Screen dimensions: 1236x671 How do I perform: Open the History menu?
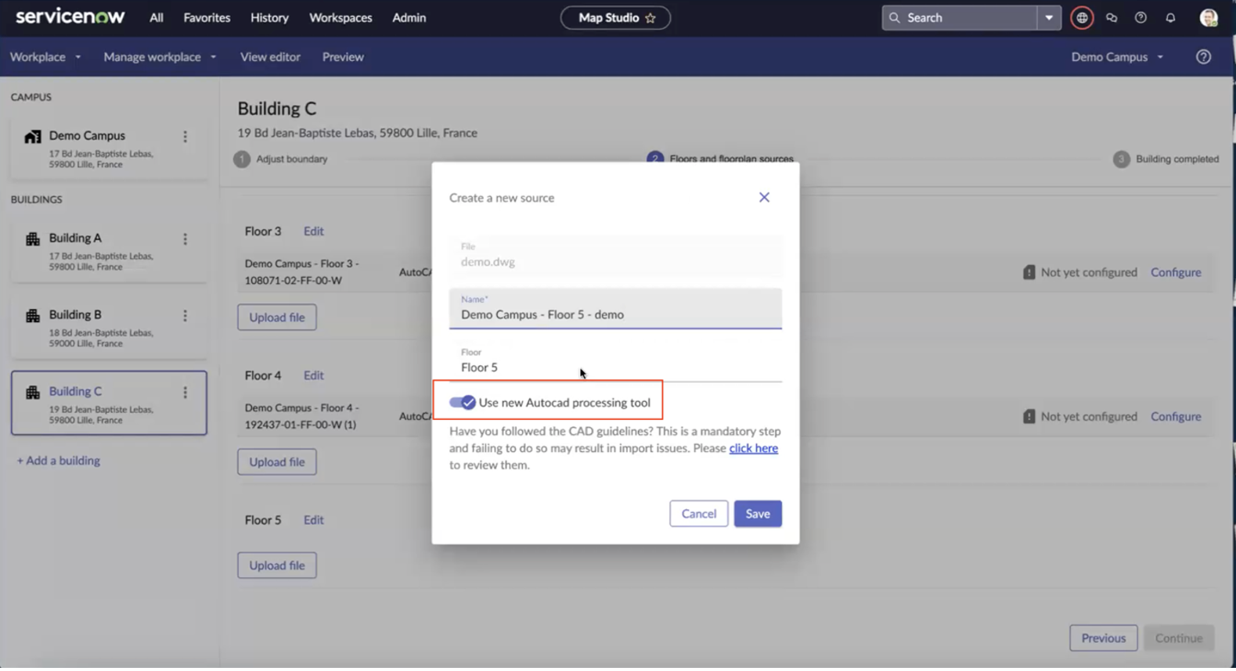(269, 17)
